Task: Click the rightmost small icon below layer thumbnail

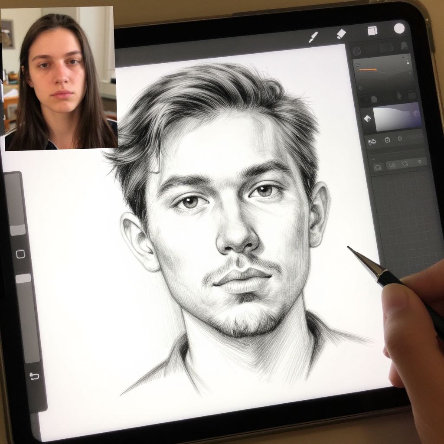Action: point(400,138)
